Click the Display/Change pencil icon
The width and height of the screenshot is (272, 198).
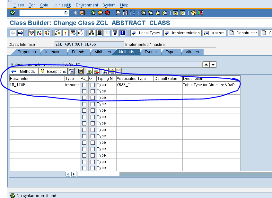point(31,33)
